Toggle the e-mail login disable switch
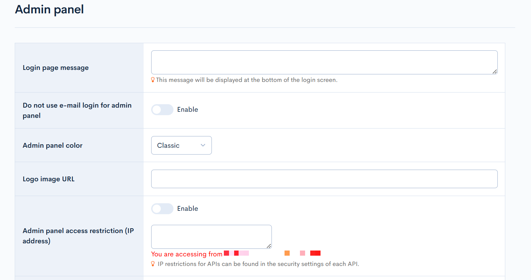 162,110
